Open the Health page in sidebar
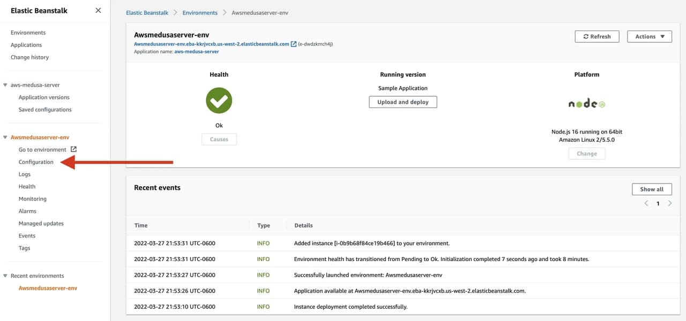This screenshot has width=686, height=321. (x=27, y=187)
